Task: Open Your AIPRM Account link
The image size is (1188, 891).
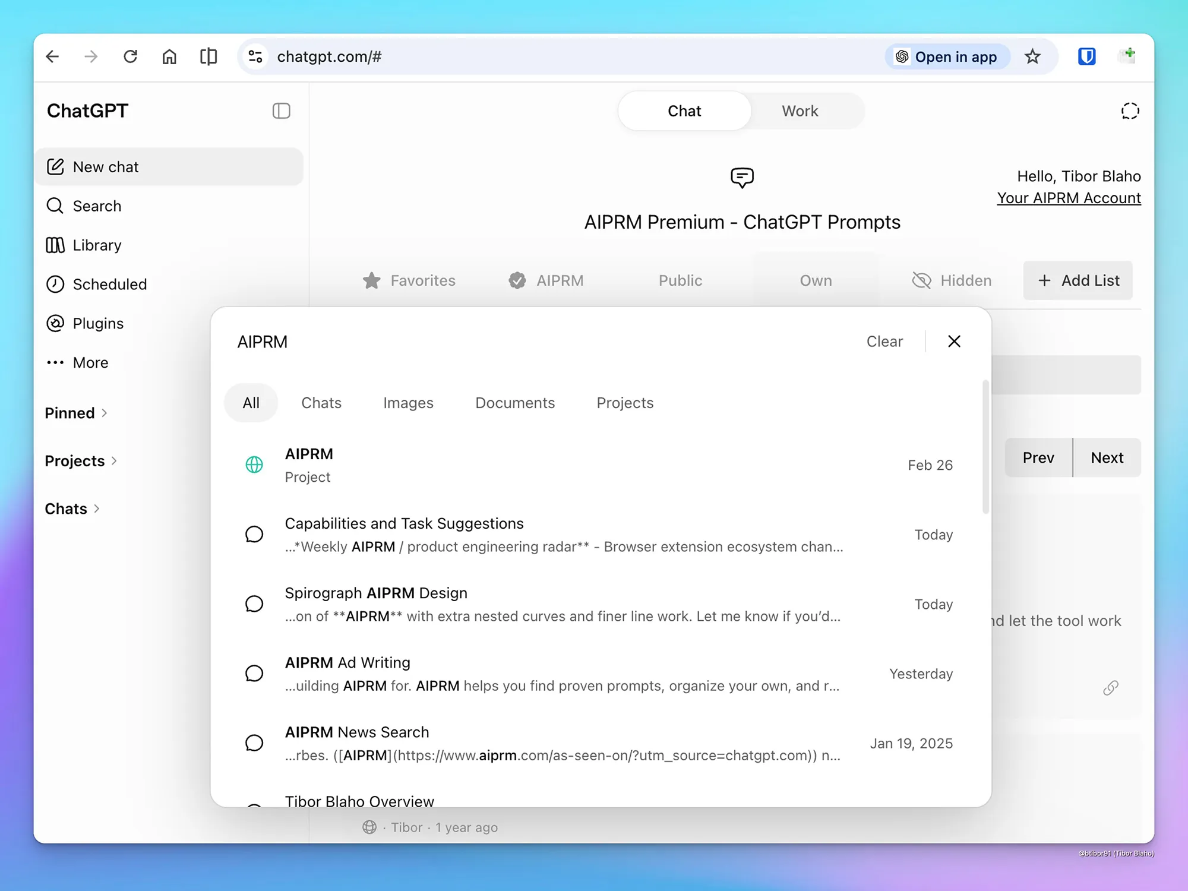Action: coord(1069,198)
